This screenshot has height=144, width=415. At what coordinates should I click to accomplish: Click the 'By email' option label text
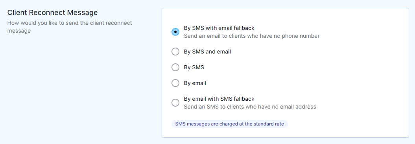coord(195,83)
